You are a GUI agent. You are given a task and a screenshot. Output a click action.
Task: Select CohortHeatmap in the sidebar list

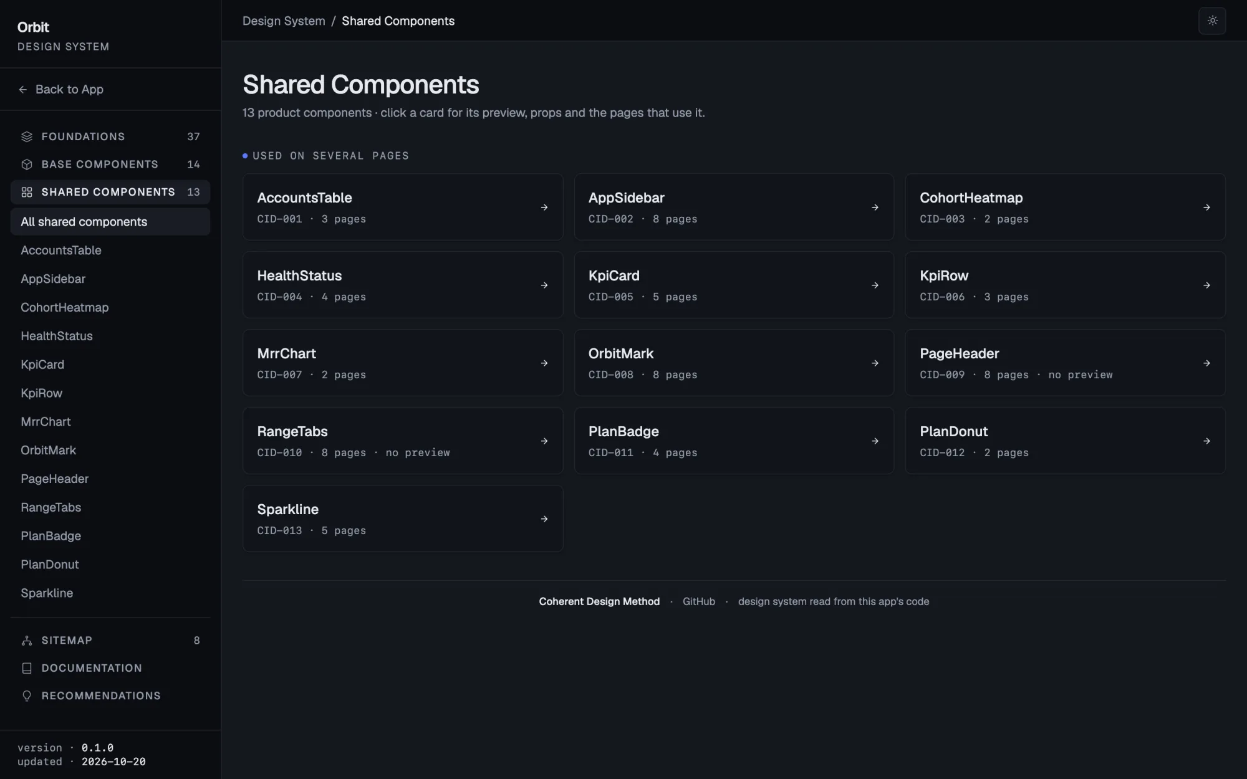[x=110, y=308]
